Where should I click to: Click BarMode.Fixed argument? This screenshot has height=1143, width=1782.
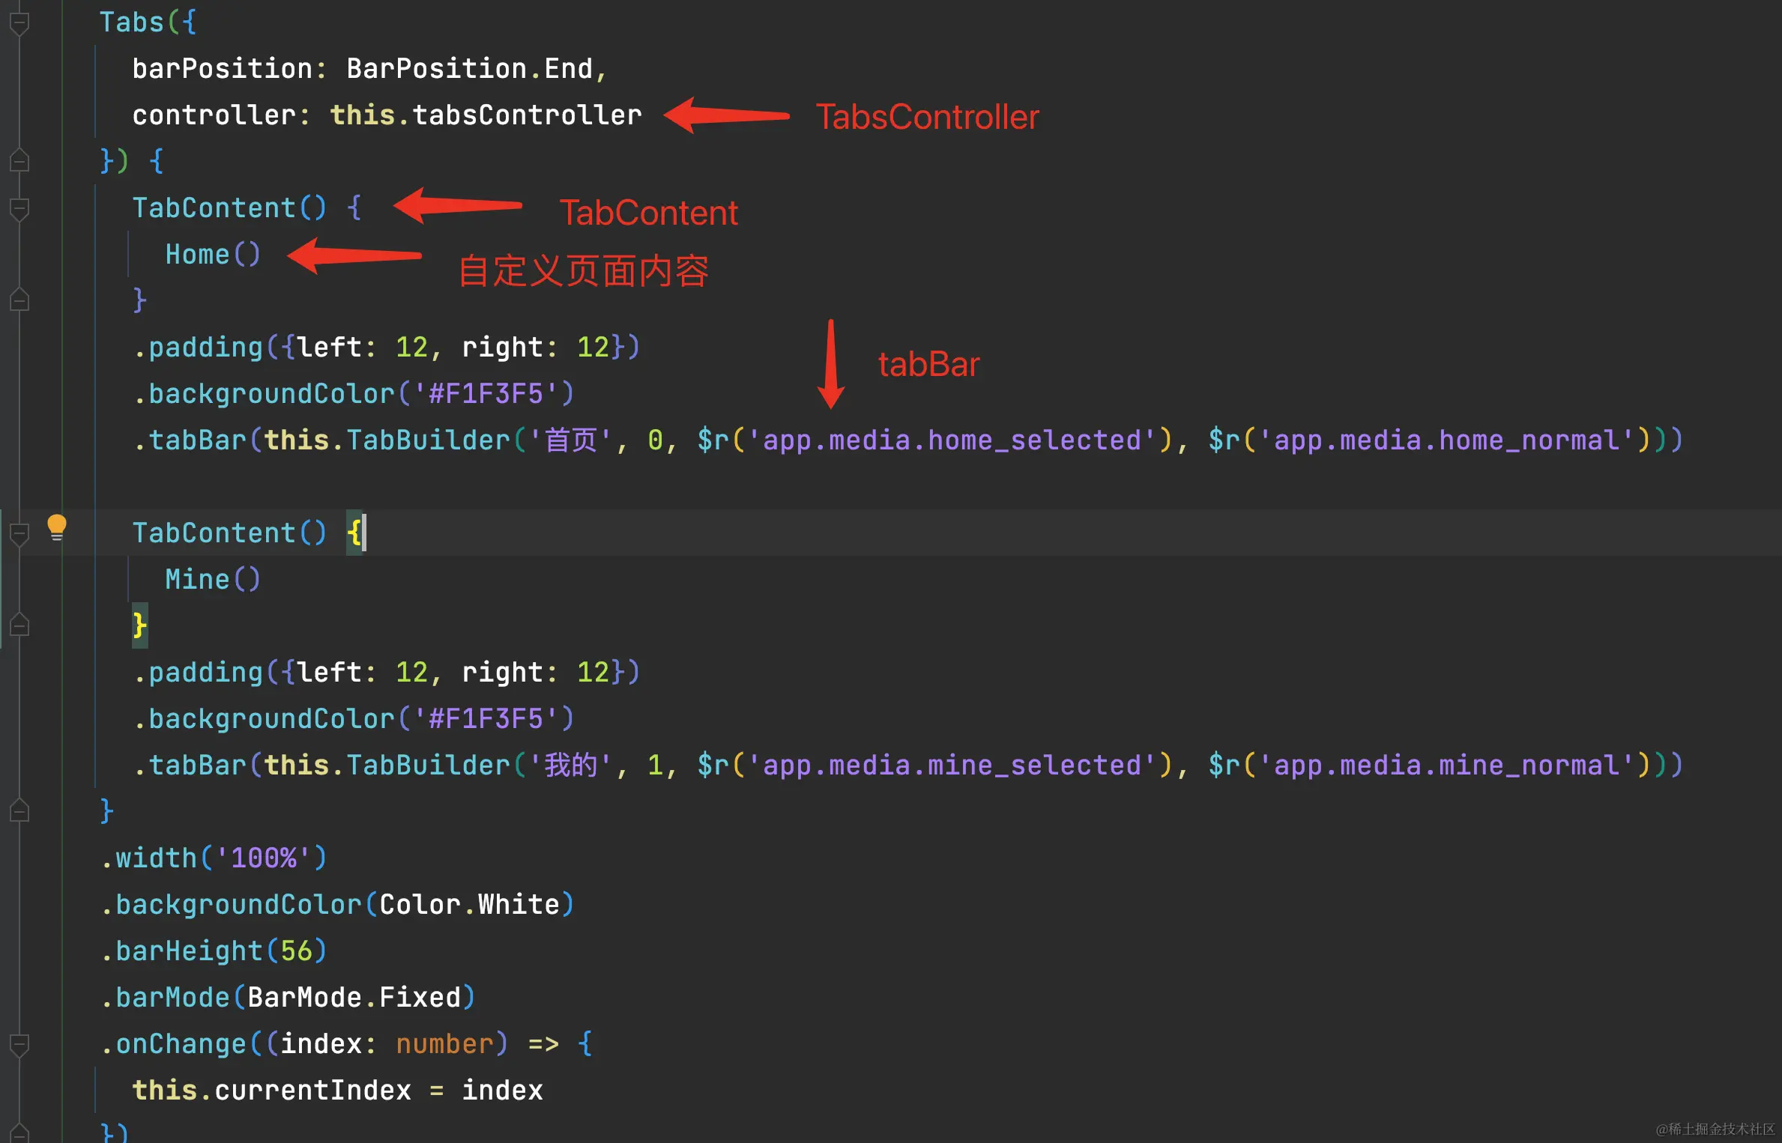tap(354, 998)
